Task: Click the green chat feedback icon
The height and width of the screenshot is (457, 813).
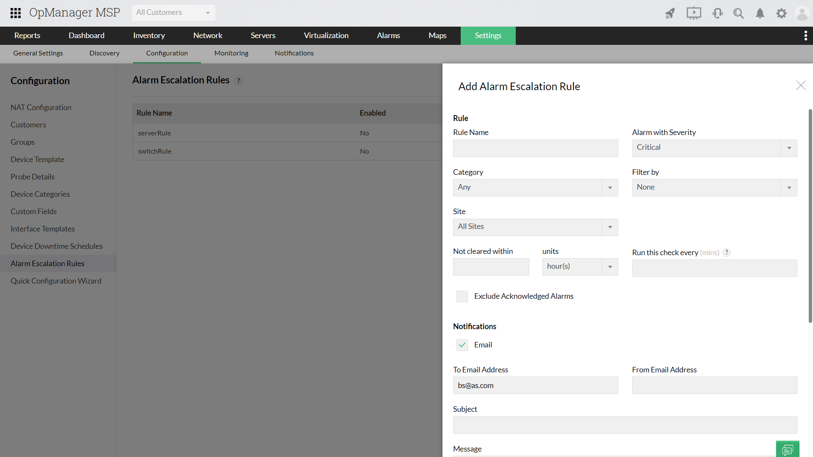Action: (788, 449)
